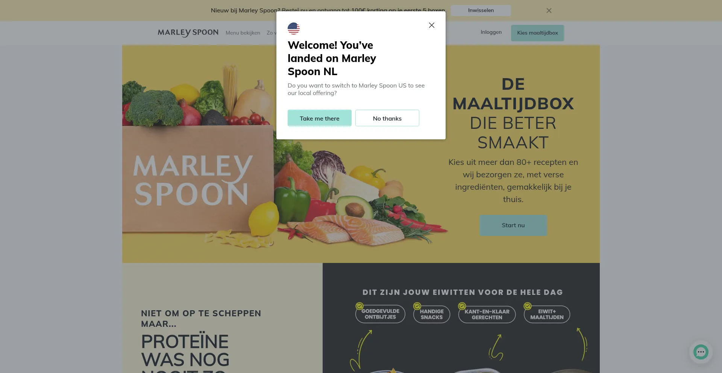
Task: Open the chat bubble widget
Action: [x=701, y=352]
